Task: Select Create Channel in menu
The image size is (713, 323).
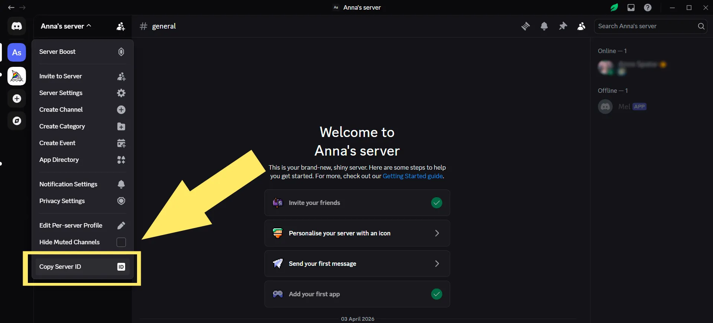Action: [x=82, y=110]
